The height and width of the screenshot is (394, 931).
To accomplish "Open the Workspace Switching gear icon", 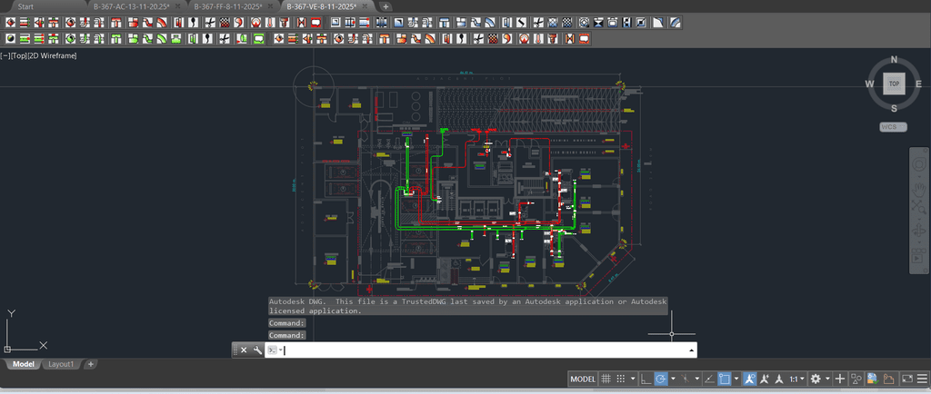I will 816,379.
